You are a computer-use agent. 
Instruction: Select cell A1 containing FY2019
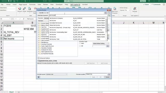click(13, 26)
